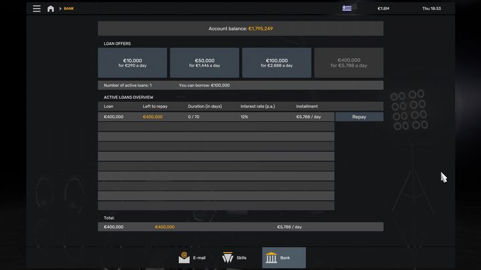The width and height of the screenshot is (481, 270).
Task: Click the Bank building icon
Action: 271,258
